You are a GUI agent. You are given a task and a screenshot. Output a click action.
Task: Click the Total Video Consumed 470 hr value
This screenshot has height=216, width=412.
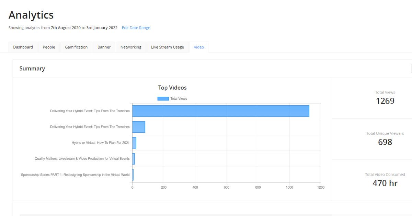click(x=385, y=183)
